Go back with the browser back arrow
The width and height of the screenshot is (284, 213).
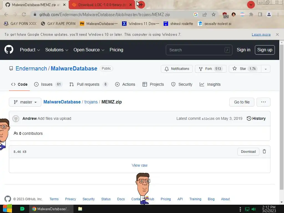[x=6, y=14]
